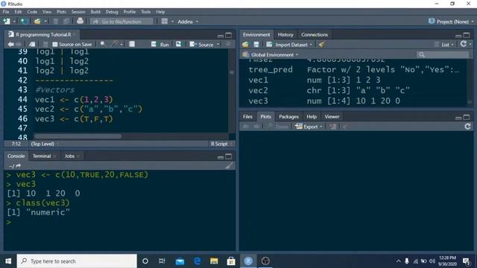Open the Files tab
This screenshot has height=268, width=477.
tap(247, 117)
